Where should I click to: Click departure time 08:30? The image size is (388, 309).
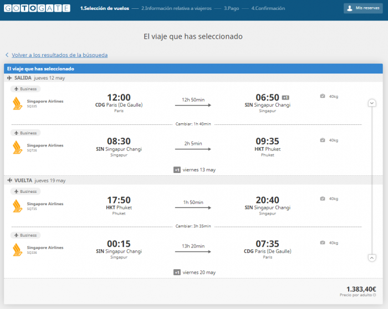point(119,141)
